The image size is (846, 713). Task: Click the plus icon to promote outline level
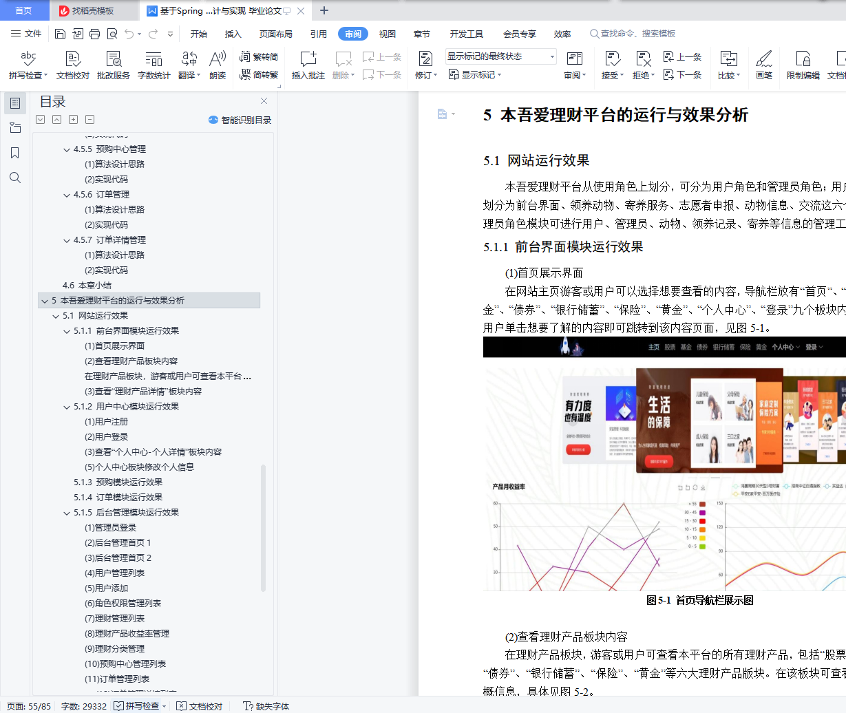[73, 119]
